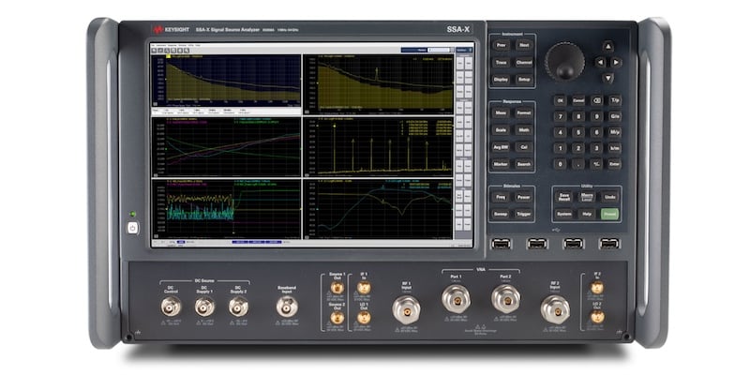Viewport: 750px width, 375px height.
Task: Tap the System key
Action: click(564, 214)
